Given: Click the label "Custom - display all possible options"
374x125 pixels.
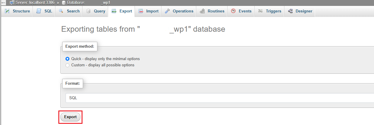Looking at the screenshot, I should coord(103,65).
